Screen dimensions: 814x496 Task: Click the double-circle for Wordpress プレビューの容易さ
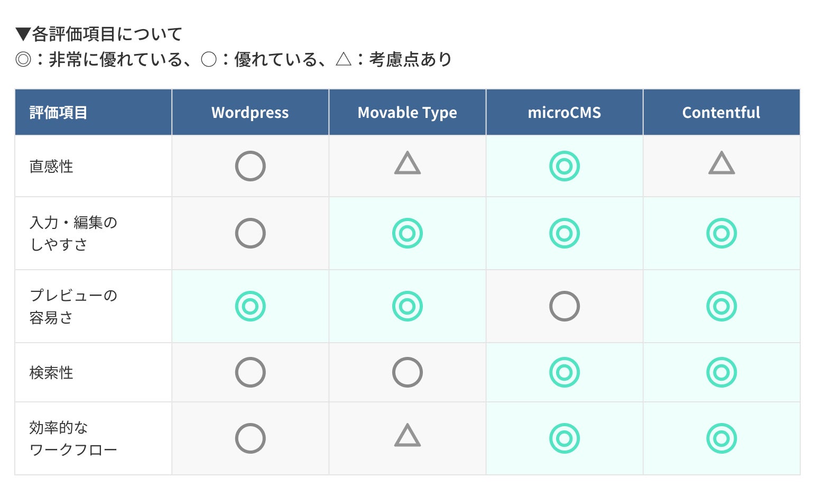[250, 306]
